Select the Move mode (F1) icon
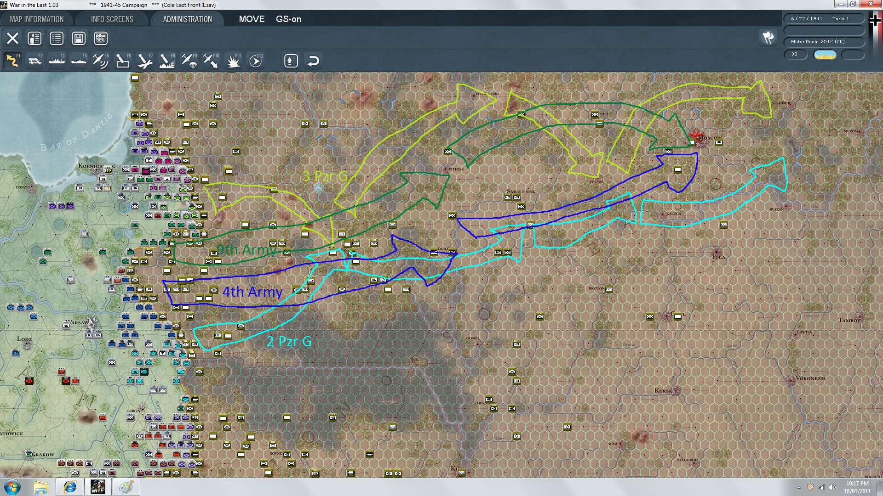 click(x=12, y=61)
